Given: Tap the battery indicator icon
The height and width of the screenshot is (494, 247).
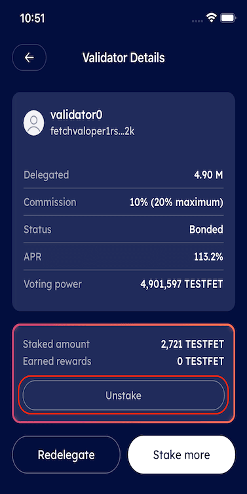Looking at the screenshot, I should tap(228, 18).
